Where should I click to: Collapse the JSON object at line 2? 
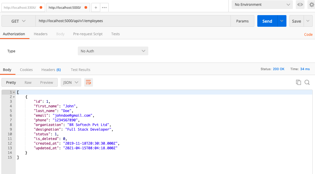14,97
